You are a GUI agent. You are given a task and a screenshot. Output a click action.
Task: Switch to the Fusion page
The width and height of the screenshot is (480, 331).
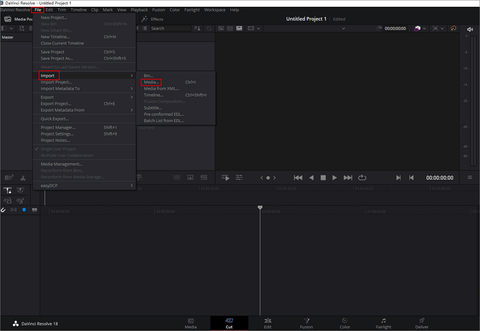306,323
